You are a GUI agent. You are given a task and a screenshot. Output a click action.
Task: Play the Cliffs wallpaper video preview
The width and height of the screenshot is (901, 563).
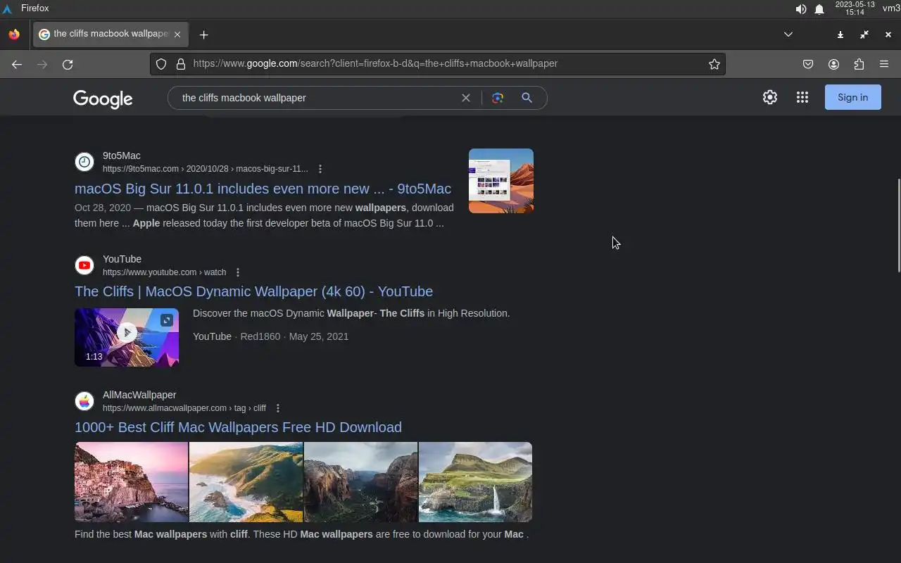tap(127, 332)
